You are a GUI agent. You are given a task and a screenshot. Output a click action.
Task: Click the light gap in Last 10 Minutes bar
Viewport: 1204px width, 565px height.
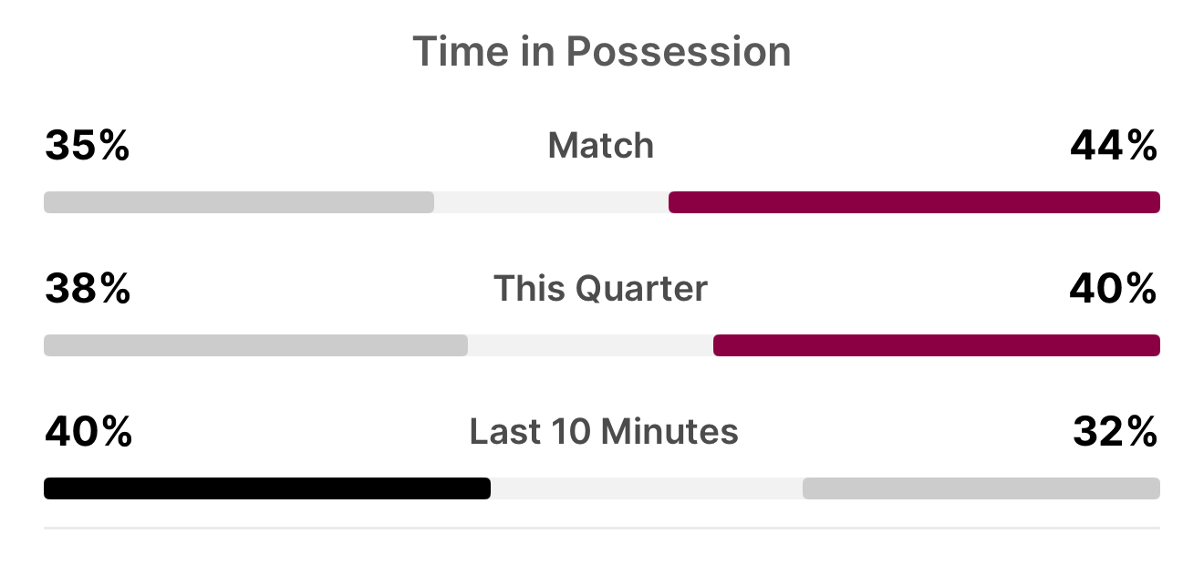coord(647,488)
